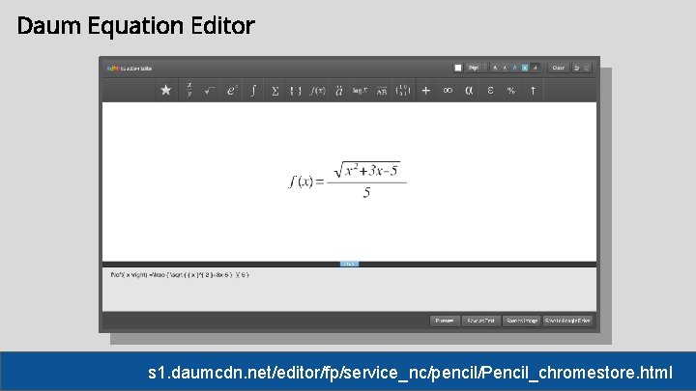Image resolution: width=696 pixels, height=391 pixels.
Task: Select the highlighted blue font style
Action: click(525, 68)
